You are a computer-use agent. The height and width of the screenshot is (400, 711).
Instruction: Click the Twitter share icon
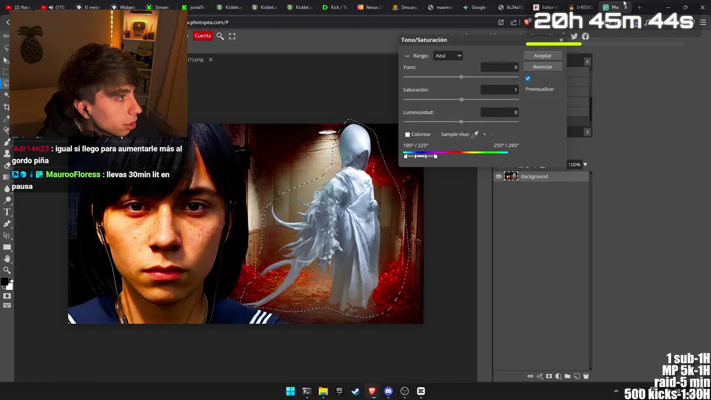click(574, 36)
